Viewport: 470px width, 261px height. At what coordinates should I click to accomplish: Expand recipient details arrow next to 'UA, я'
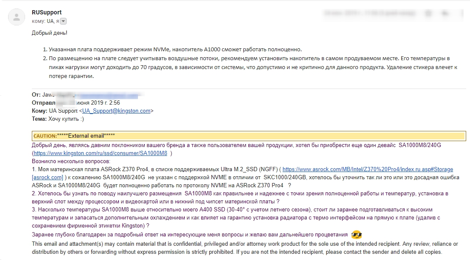(63, 21)
